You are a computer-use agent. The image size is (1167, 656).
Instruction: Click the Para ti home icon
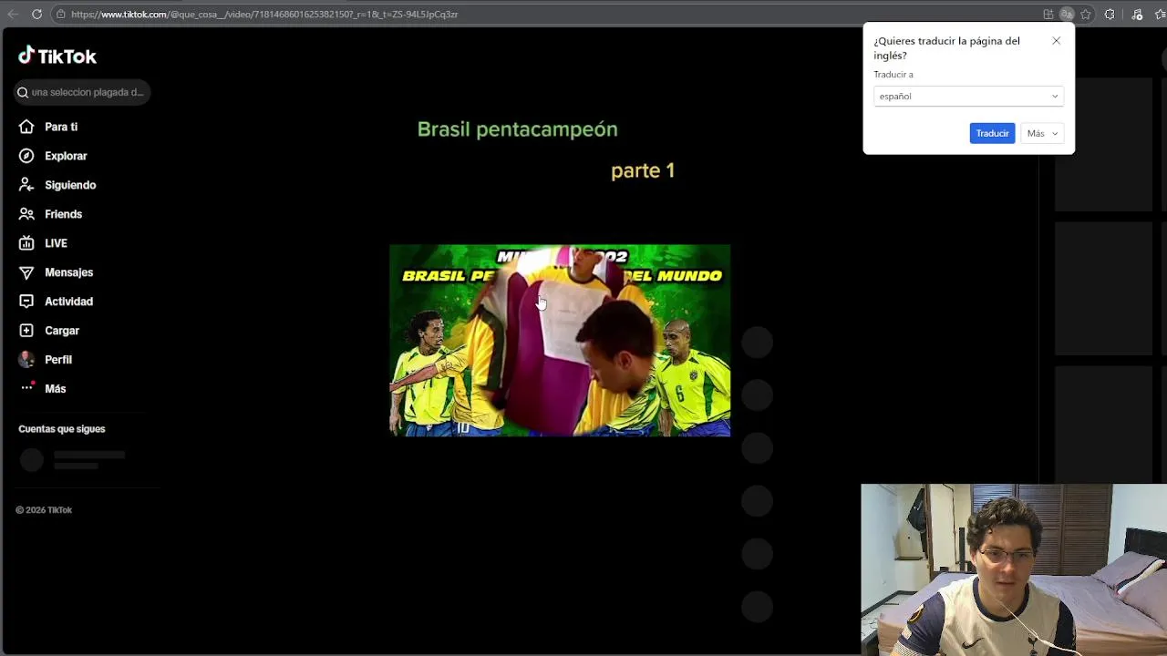coord(26,127)
